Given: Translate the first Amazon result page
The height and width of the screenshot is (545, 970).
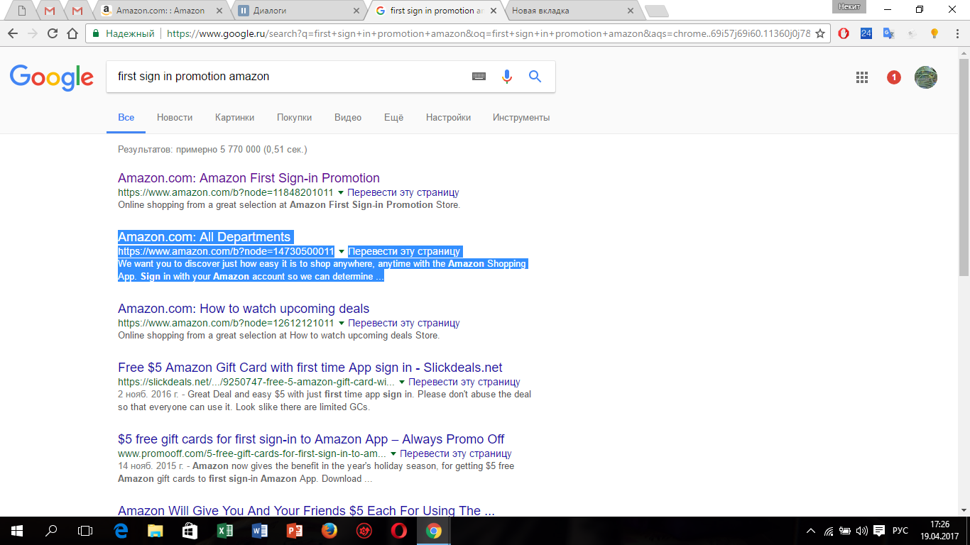Looking at the screenshot, I should pyautogui.click(x=403, y=193).
